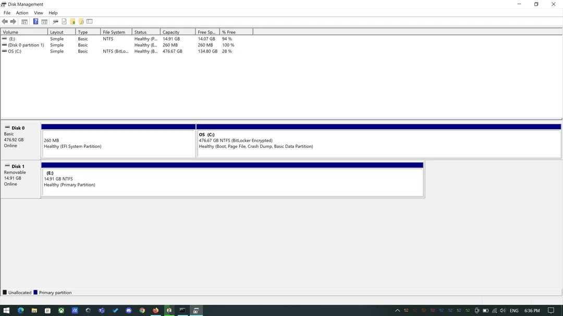Click the Connect/Rescan disk toolbar icon
This screenshot has width=563, height=316.
55,21
